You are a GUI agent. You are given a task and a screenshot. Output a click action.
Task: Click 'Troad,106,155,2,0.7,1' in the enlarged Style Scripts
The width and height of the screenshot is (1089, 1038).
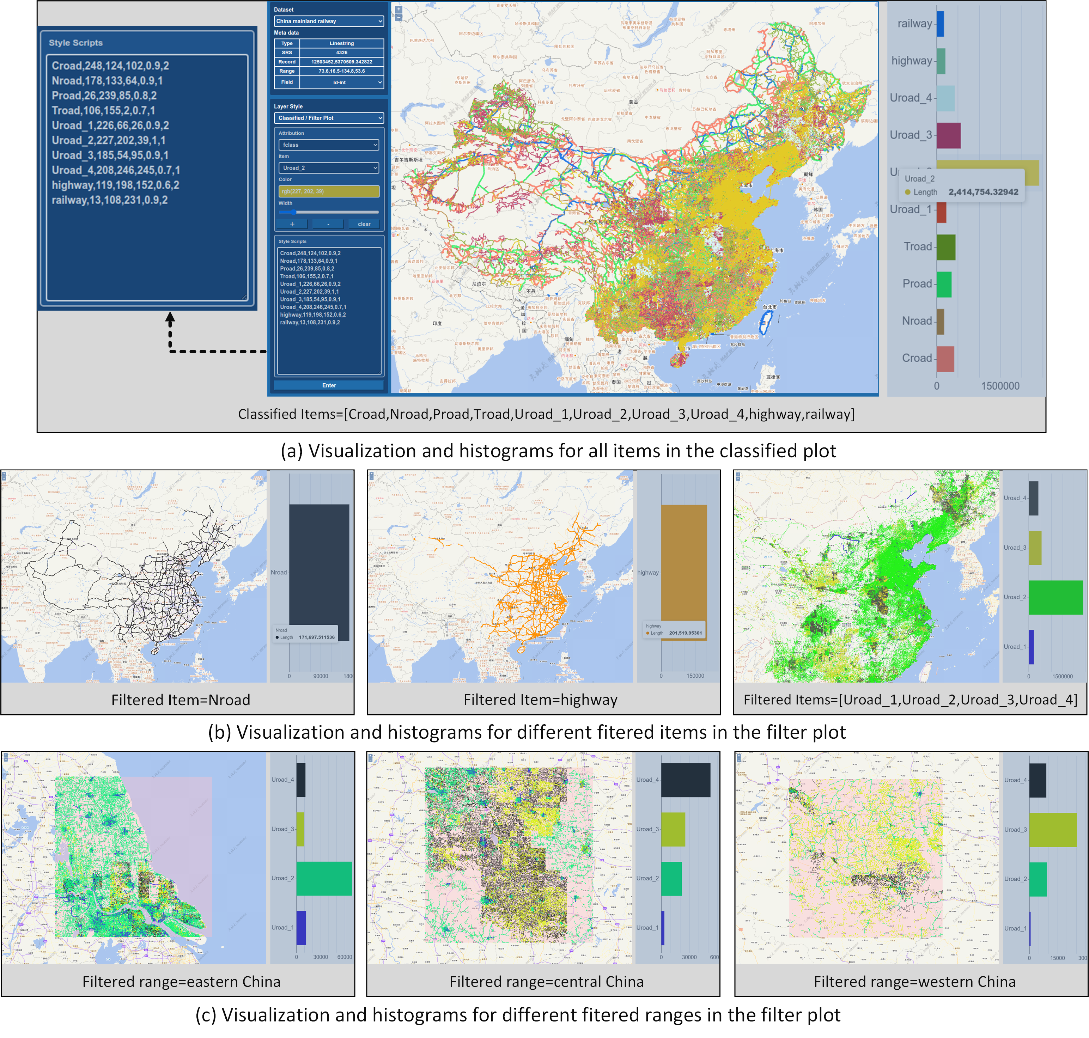coord(103,111)
